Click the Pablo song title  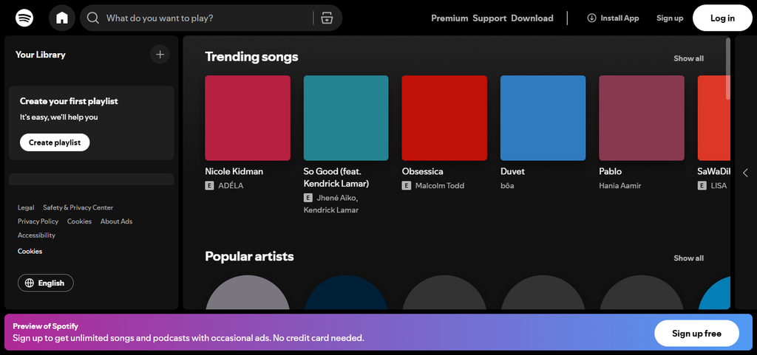tap(610, 171)
